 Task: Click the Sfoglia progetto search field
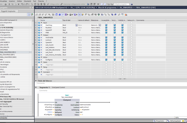(121, 4)
